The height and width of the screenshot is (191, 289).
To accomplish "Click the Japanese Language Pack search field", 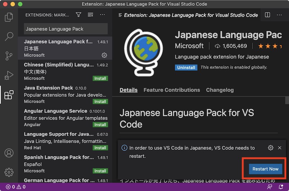I will click(66, 29).
